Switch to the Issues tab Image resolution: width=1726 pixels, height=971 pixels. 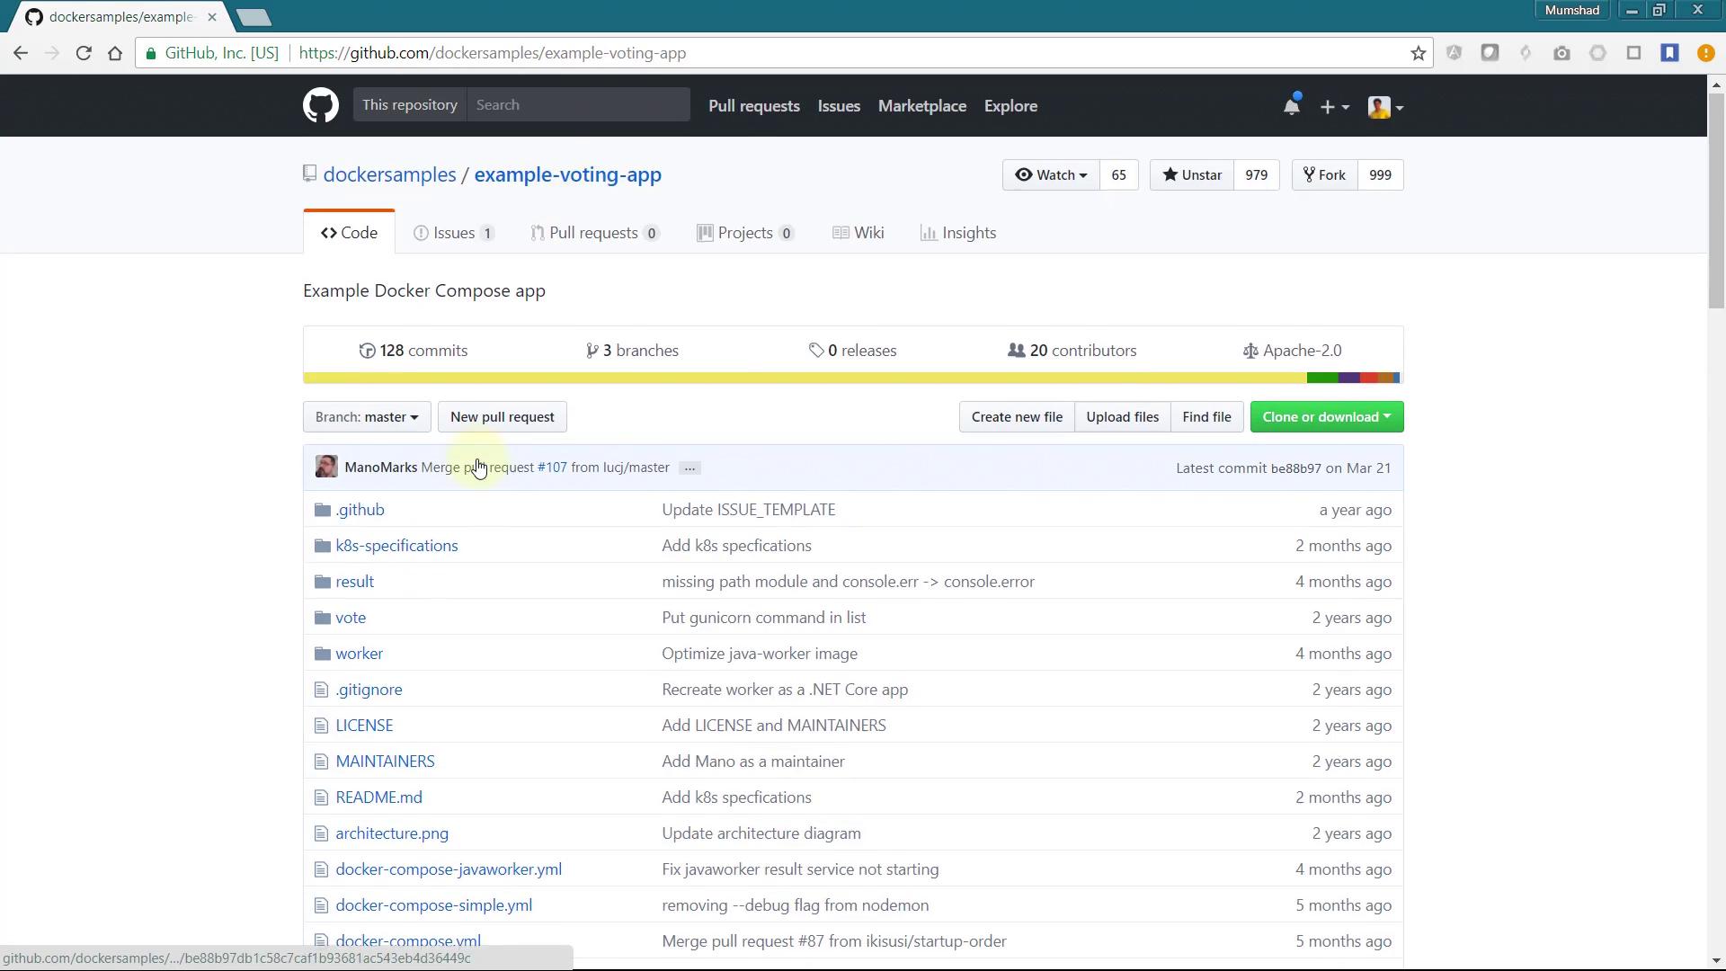[453, 233]
